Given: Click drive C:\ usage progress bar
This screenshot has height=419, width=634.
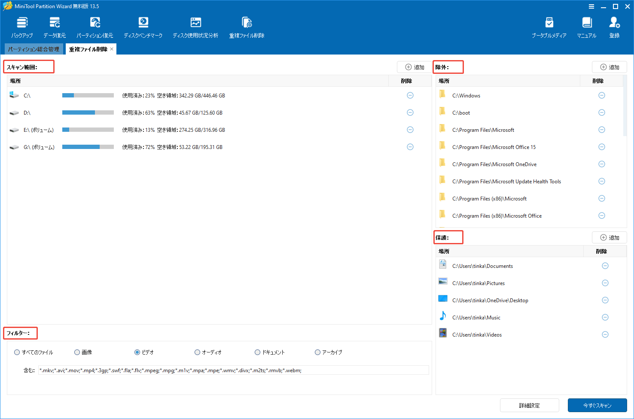Looking at the screenshot, I should (88, 95).
